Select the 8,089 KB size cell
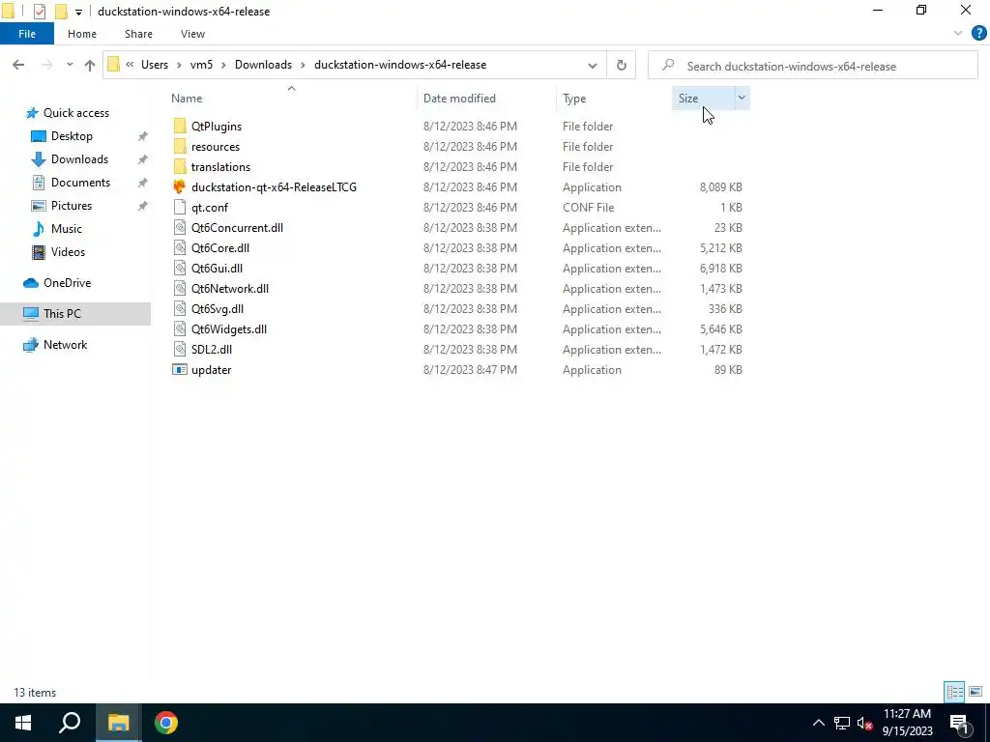 (x=720, y=186)
